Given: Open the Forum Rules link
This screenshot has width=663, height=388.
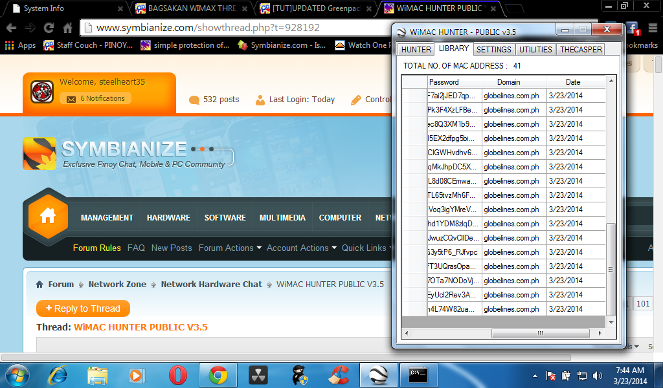Looking at the screenshot, I should [x=97, y=248].
